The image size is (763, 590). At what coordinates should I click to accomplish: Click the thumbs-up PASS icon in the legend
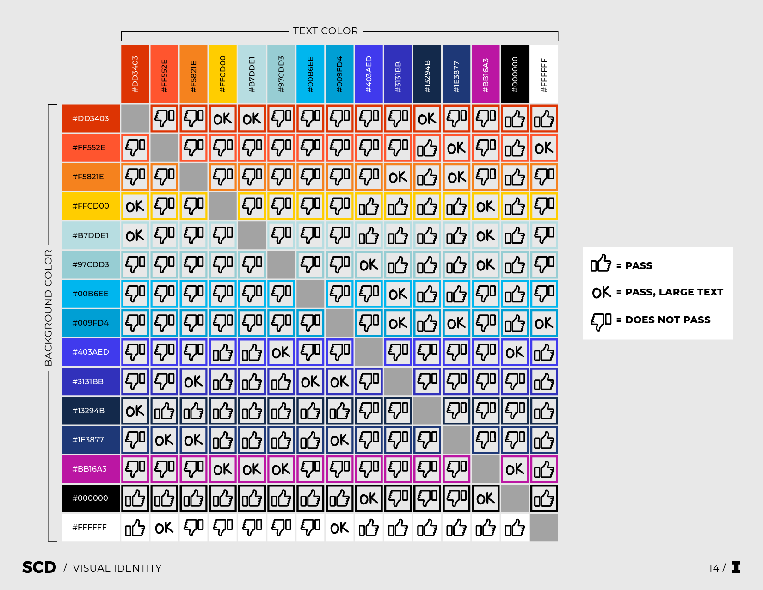pyautogui.click(x=600, y=264)
